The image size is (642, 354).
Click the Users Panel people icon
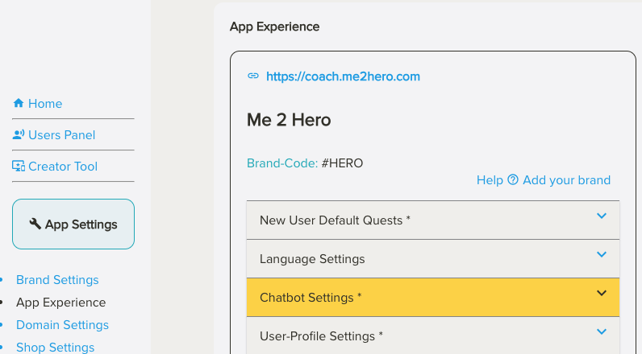tap(19, 135)
